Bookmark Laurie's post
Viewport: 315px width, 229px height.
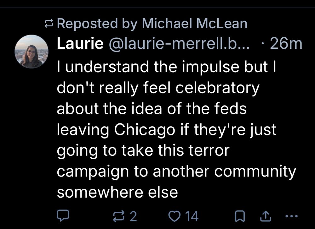(240, 216)
